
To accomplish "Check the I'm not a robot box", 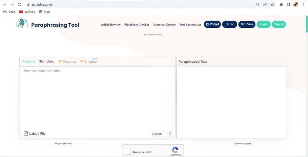I will 128,152.
